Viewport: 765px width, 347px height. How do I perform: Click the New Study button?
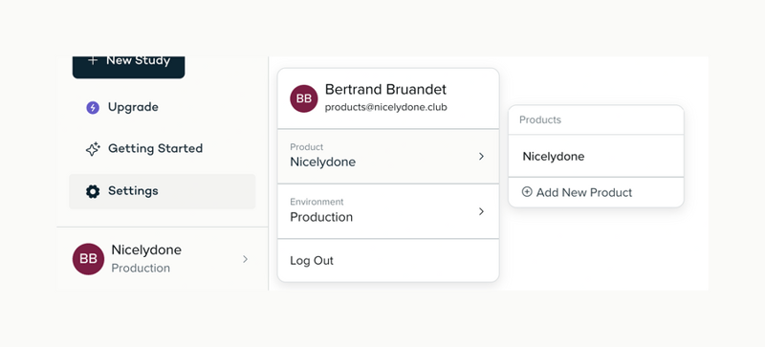click(x=128, y=67)
